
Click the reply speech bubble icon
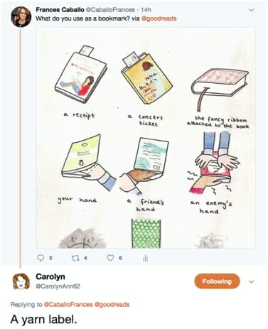click(x=41, y=258)
